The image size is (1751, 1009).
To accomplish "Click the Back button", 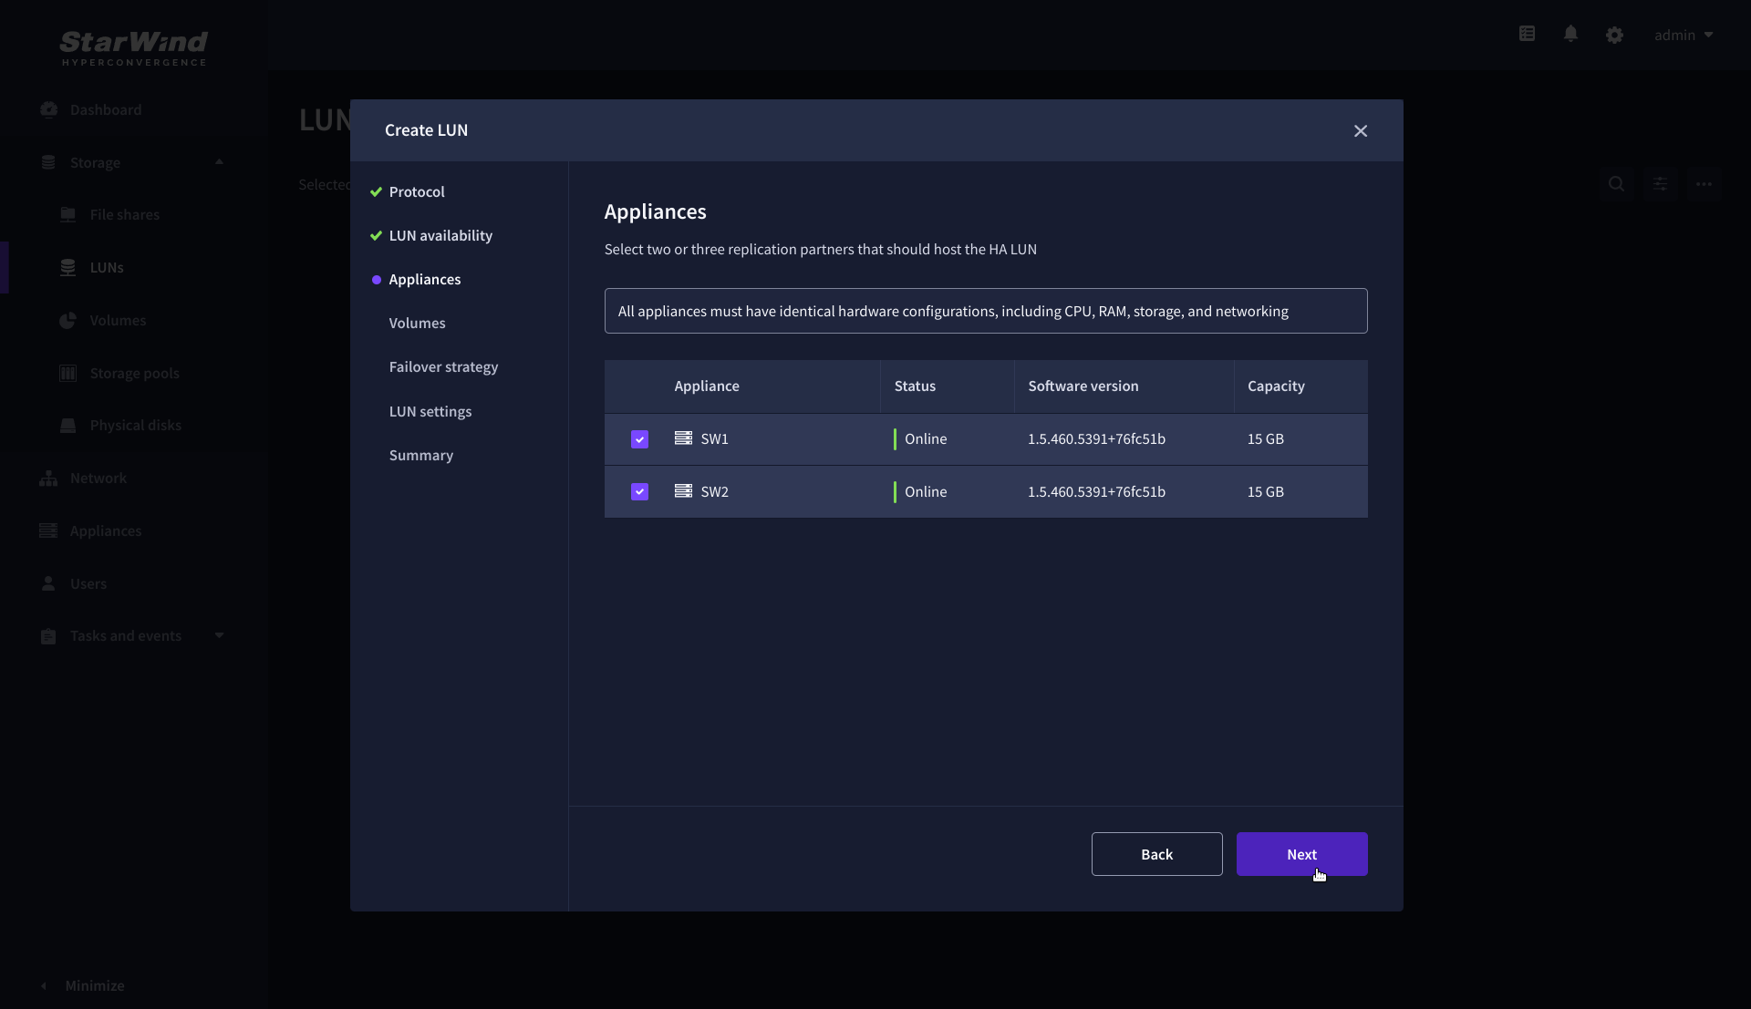I will point(1156,854).
